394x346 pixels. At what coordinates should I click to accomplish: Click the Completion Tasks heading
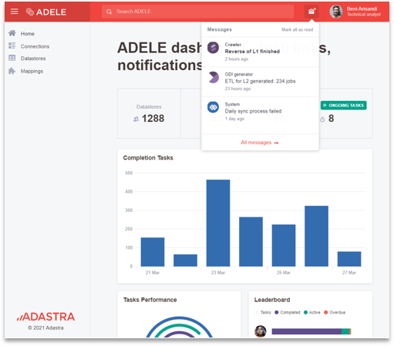[x=148, y=158]
